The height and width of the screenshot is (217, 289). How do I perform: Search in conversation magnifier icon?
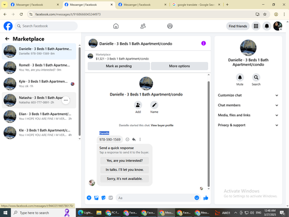pyautogui.click(x=256, y=78)
